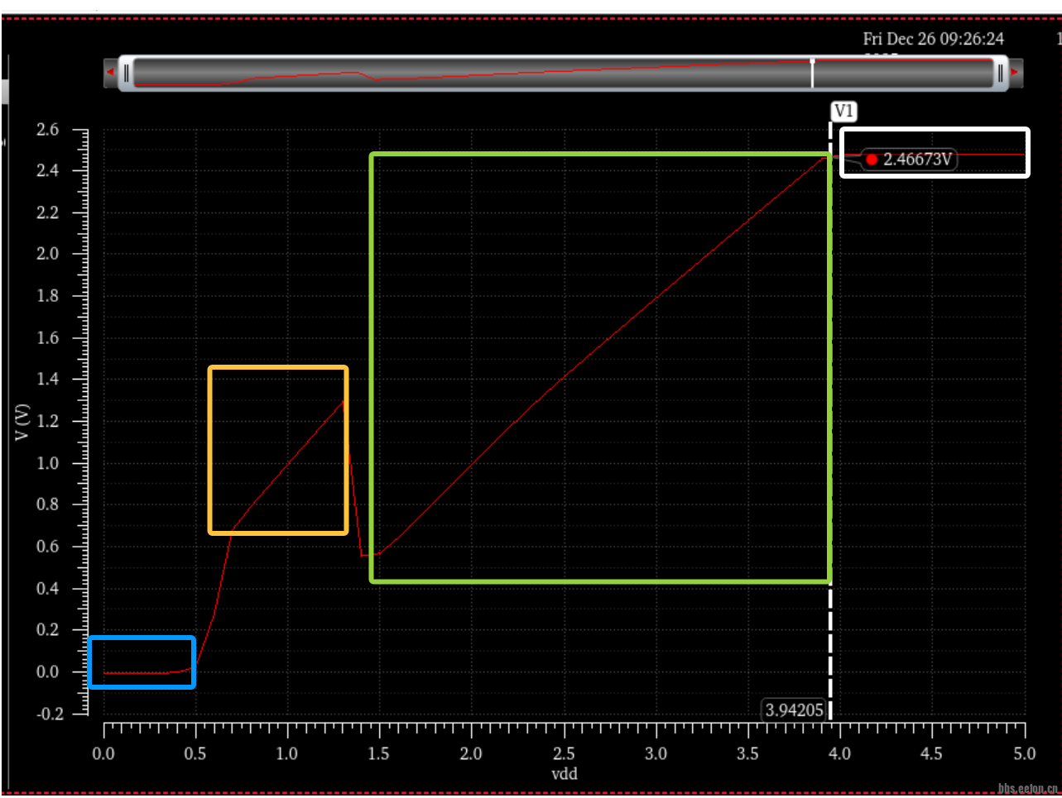Click the bbs.eetop.cn watermark link
This screenshot has width=1062, height=798.
1027,789
